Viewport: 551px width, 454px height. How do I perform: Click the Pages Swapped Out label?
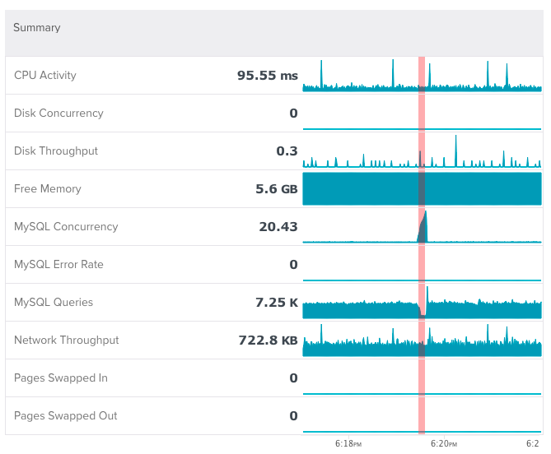(x=66, y=416)
